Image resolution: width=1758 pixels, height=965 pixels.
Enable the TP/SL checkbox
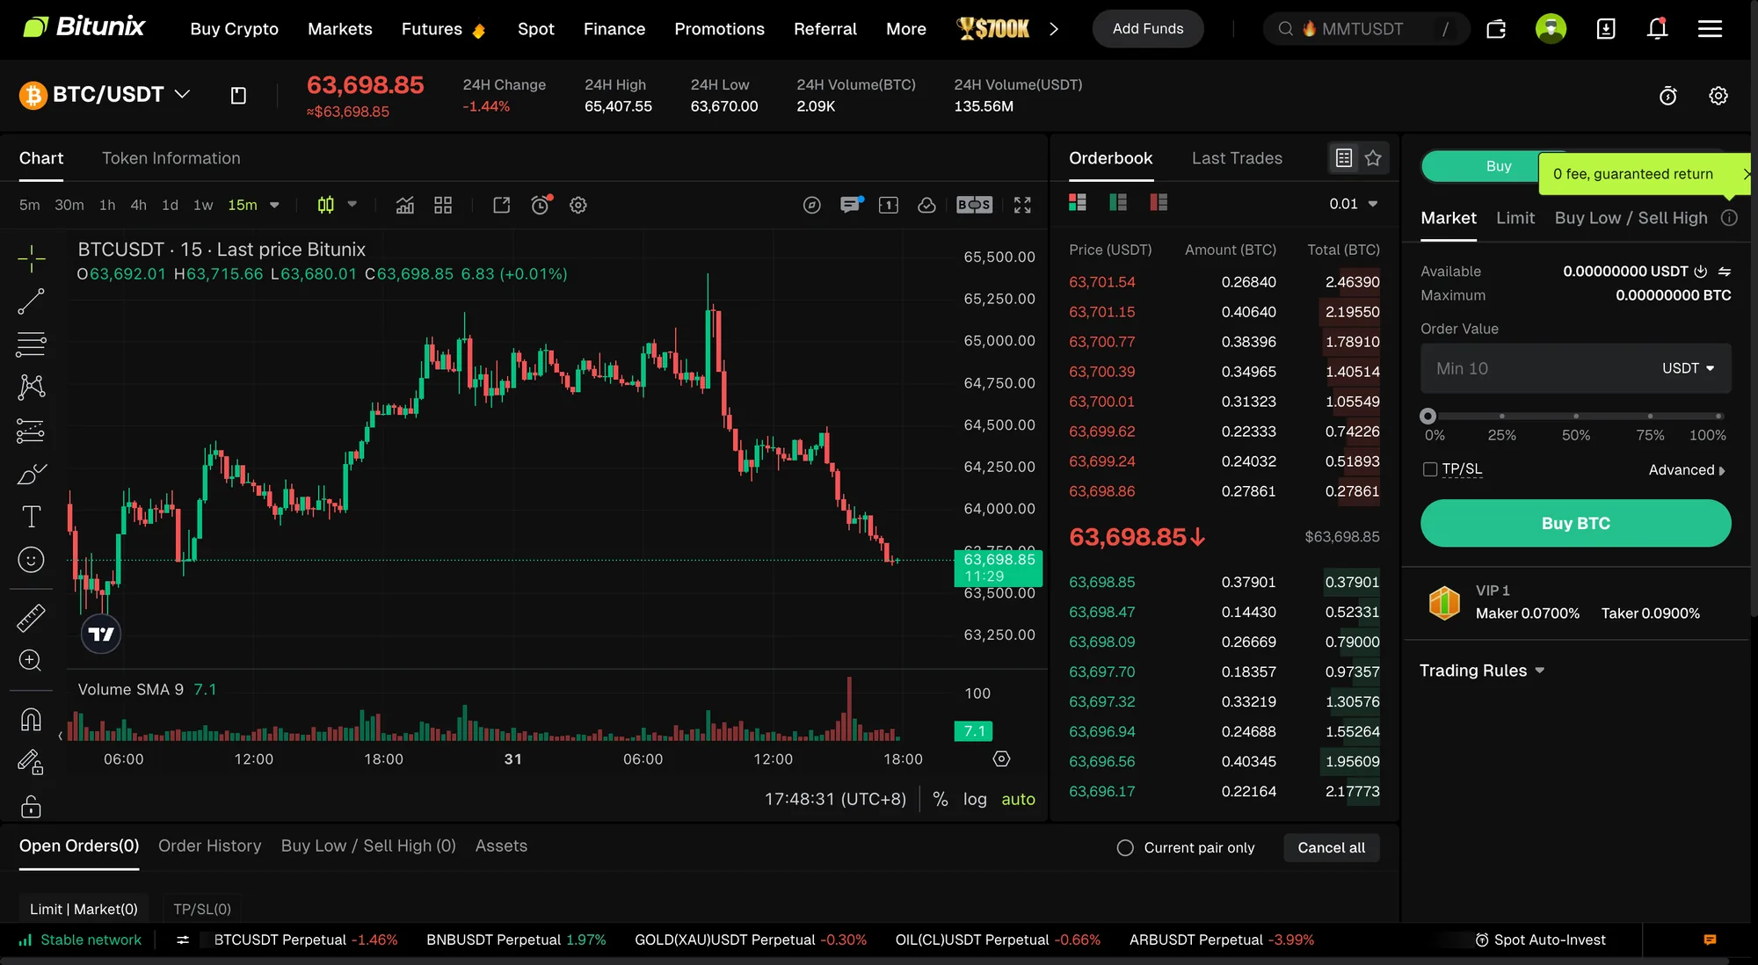coord(1430,469)
